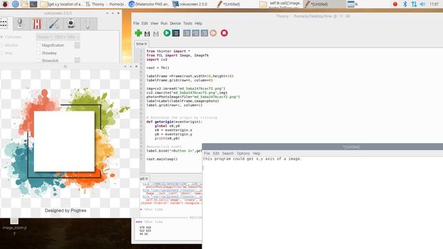Open the Search menu in the Untitled text editor

228,154
